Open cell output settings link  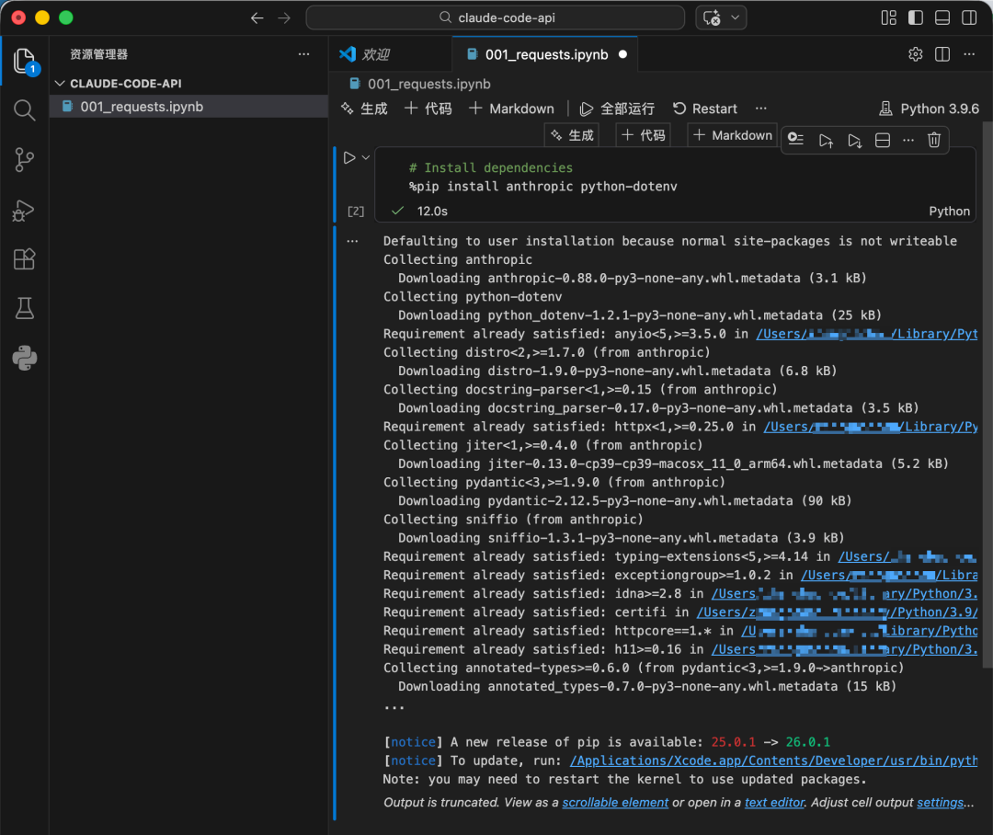(940, 803)
